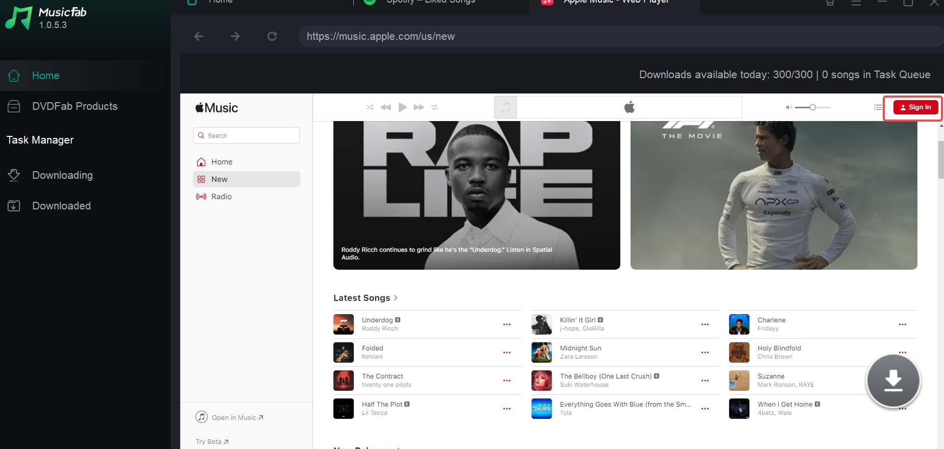
Task: Click the large round download button
Action: pyautogui.click(x=893, y=381)
